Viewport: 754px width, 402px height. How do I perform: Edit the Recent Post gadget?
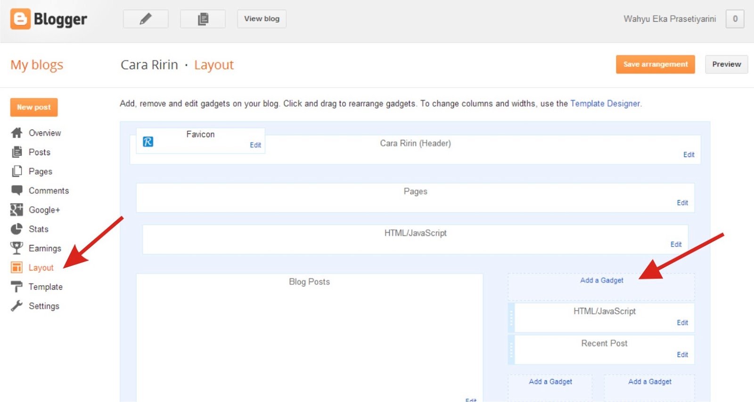pos(682,354)
